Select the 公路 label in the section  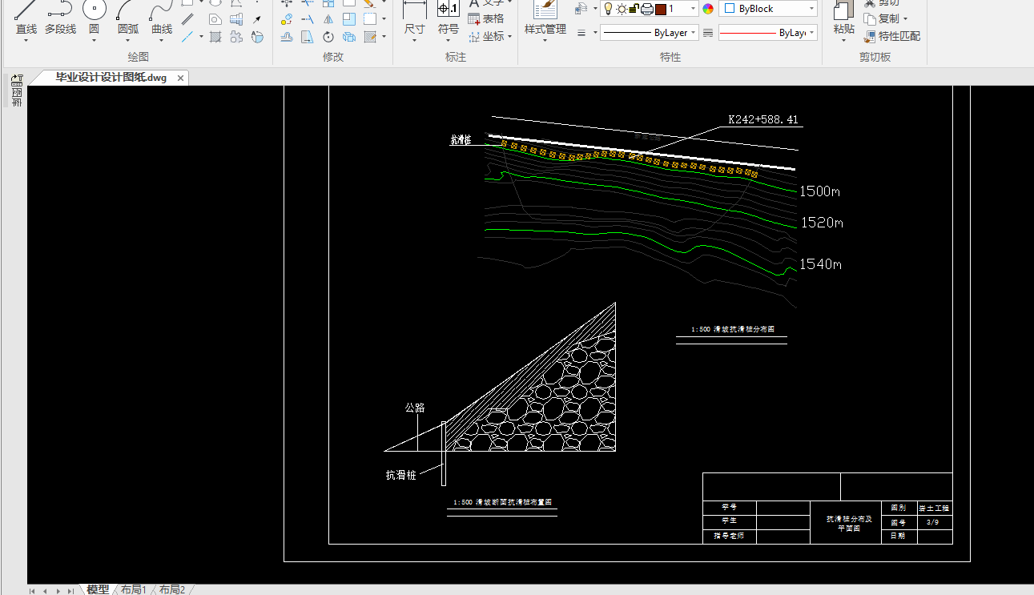[415, 408]
